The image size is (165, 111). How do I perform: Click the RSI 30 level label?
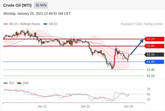(x=148, y=99)
